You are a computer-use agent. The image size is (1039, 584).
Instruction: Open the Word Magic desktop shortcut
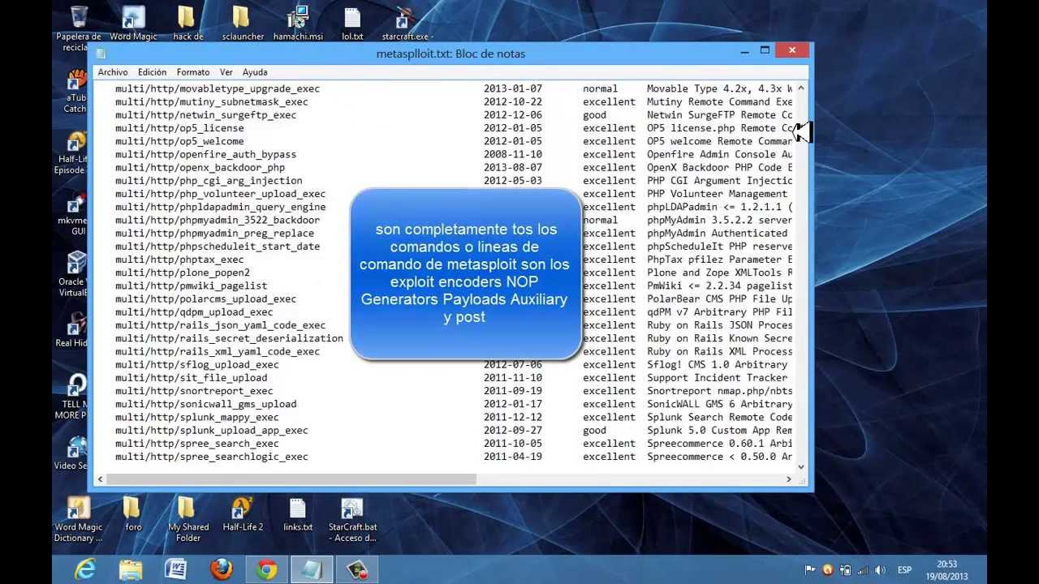pos(133,24)
